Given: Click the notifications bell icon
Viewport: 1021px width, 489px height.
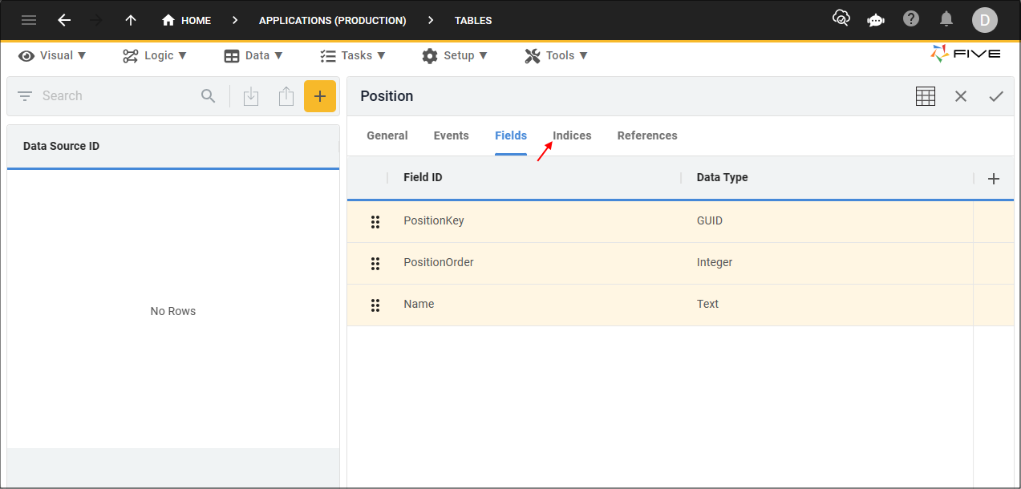Looking at the screenshot, I should pos(946,19).
